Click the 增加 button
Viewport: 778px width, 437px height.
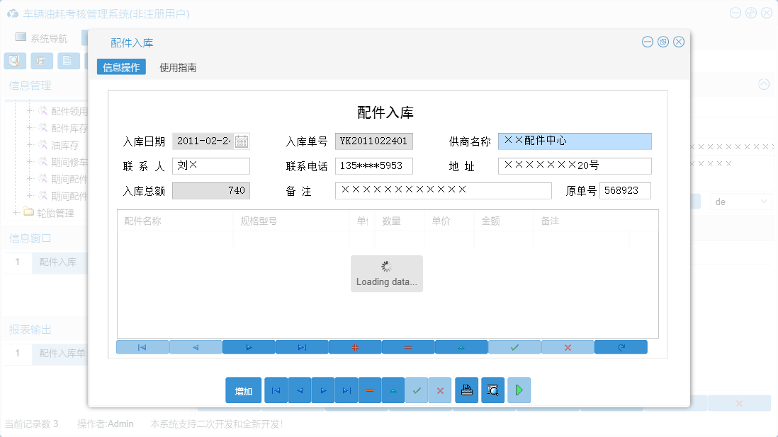pos(243,390)
